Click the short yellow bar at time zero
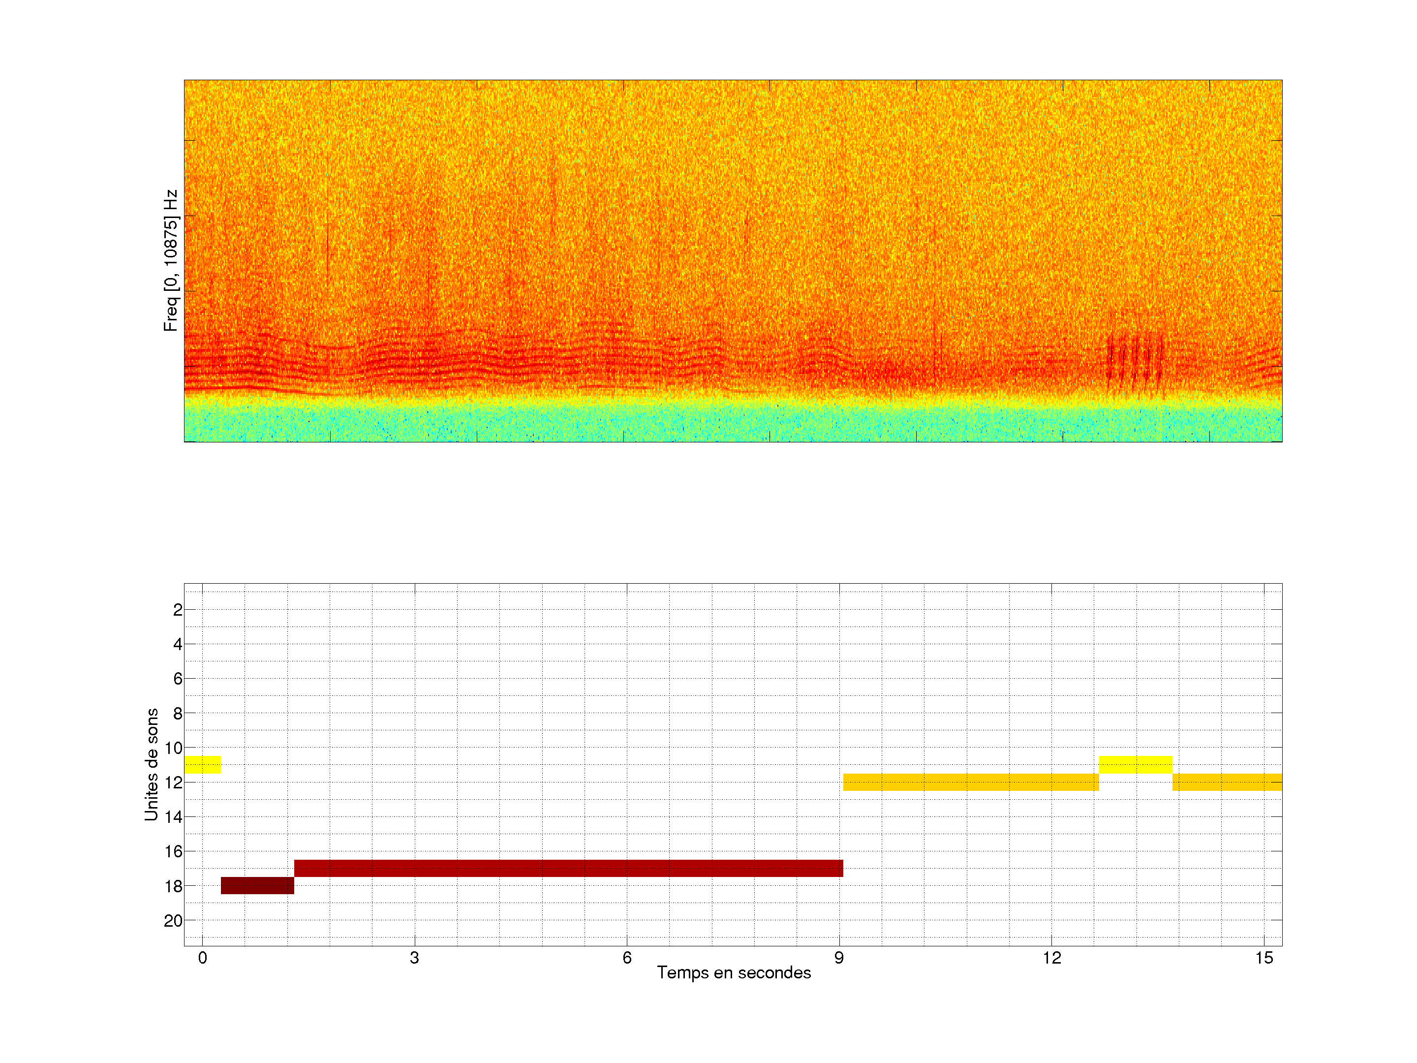This screenshot has width=1417, height=1063. [x=202, y=764]
